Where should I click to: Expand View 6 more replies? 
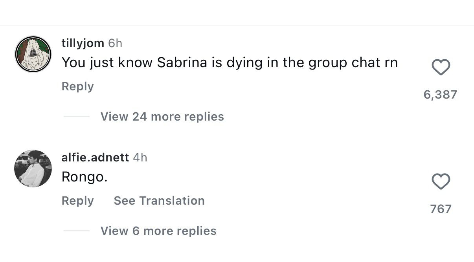[158, 231]
